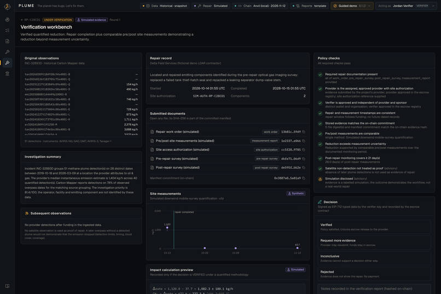Click the 154 kg/h observation row

click(81, 84)
